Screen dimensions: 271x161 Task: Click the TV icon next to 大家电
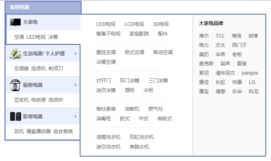coord(15,22)
